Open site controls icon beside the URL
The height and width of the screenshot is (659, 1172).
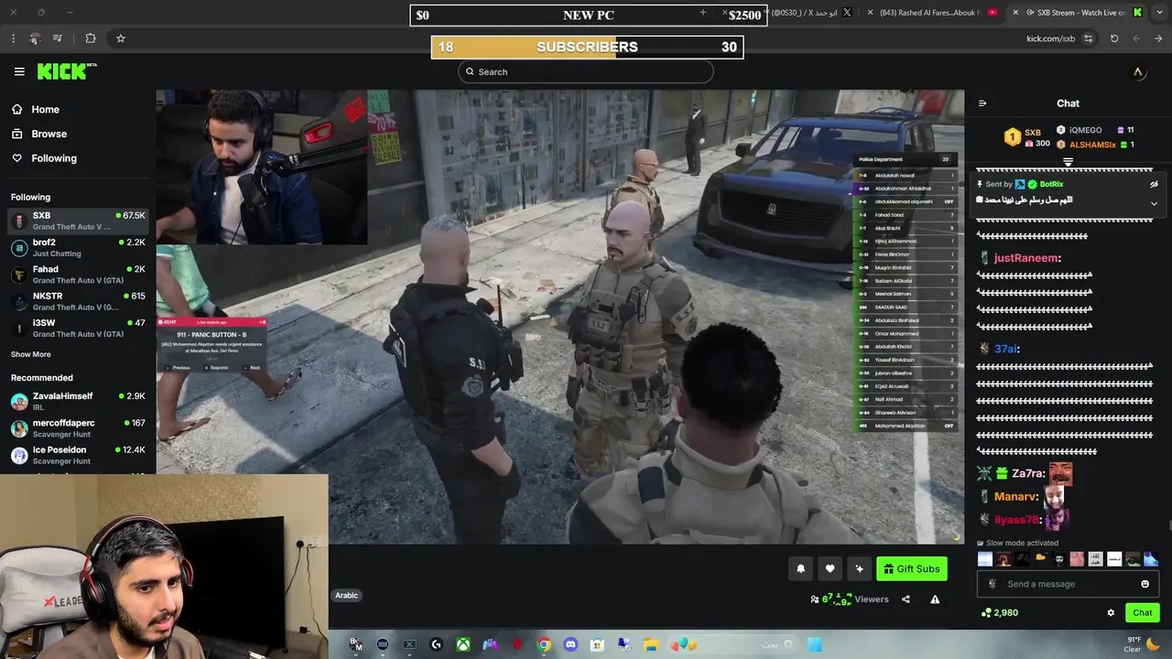[1088, 38]
